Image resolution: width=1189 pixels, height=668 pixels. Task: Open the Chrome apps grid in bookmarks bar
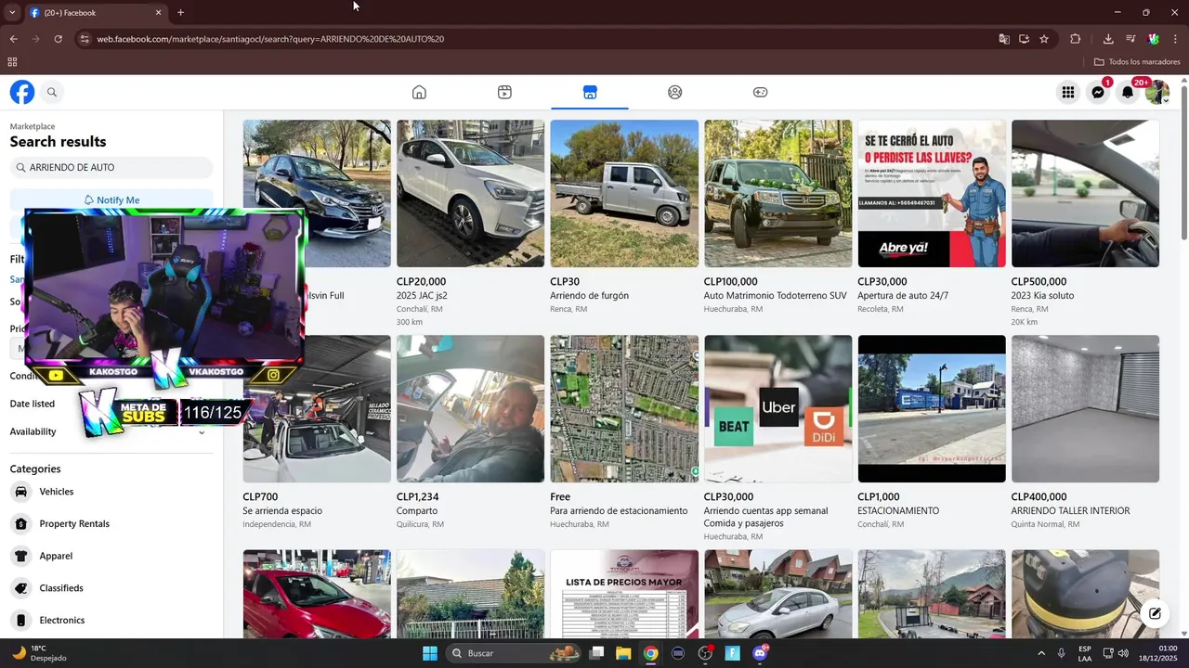12,62
